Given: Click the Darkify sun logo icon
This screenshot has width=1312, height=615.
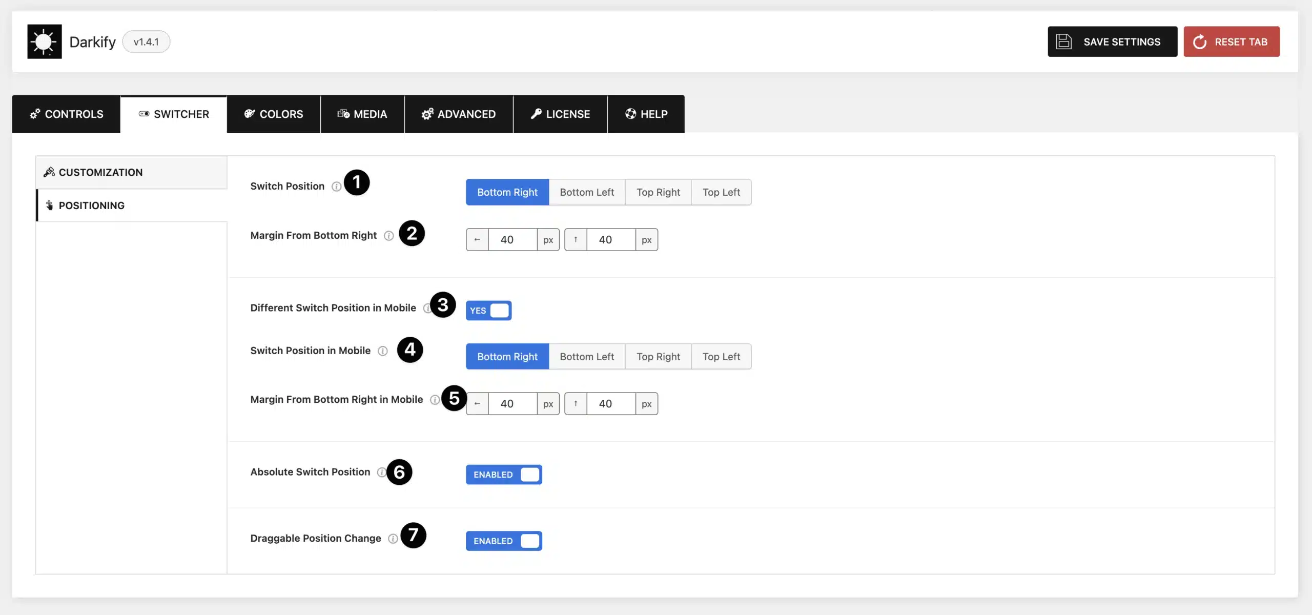Looking at the screenshot, I should [x=44, y=42].
